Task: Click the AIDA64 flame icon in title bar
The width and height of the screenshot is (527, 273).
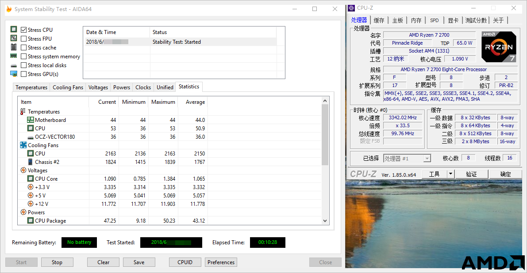Action: click(9, 9)
